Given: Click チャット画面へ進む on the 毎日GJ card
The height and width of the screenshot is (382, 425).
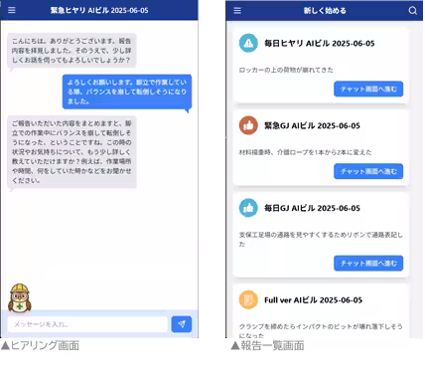Looking at the screenshot, I should pyautogui.click(x=368, y=264).
